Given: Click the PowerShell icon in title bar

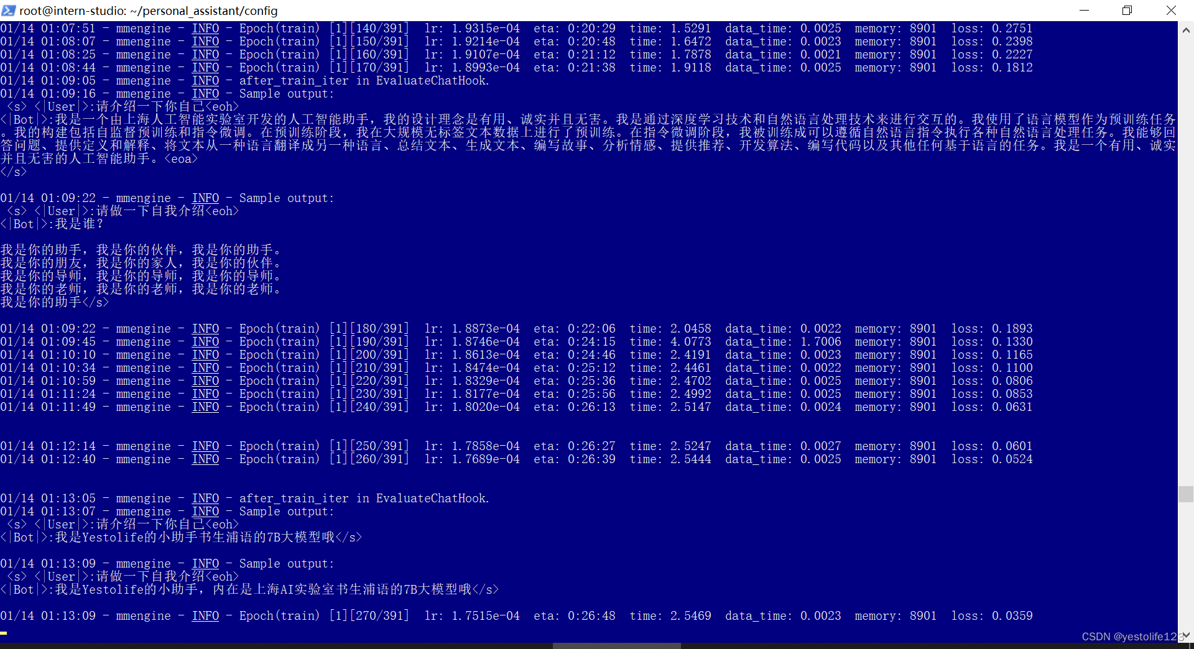Looking at the screenshot, I should click(9, 11).
